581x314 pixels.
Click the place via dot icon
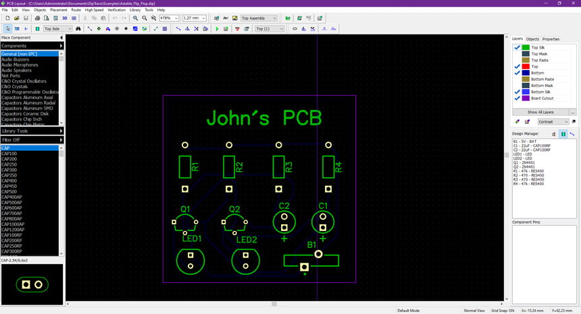(x=126, y=28)
